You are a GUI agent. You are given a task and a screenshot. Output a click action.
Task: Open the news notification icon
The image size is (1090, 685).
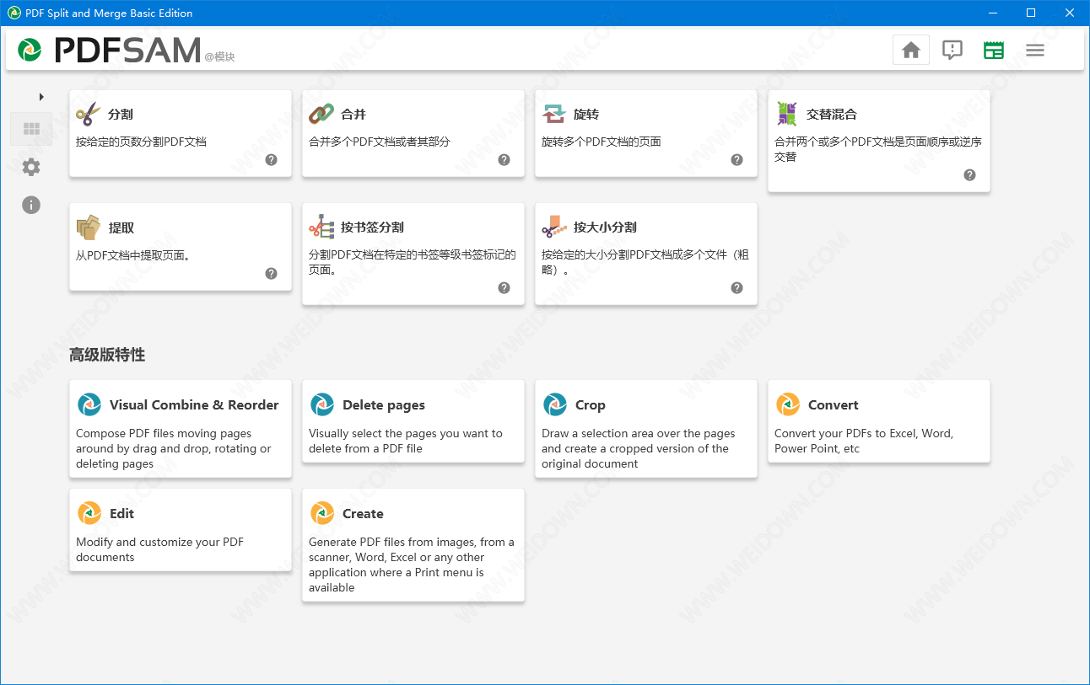click(952, 51)
